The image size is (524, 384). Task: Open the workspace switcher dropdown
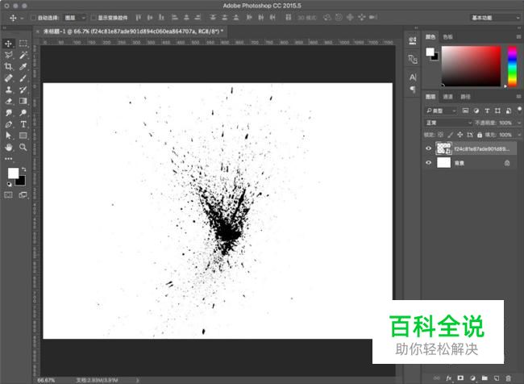pos(495,18)
